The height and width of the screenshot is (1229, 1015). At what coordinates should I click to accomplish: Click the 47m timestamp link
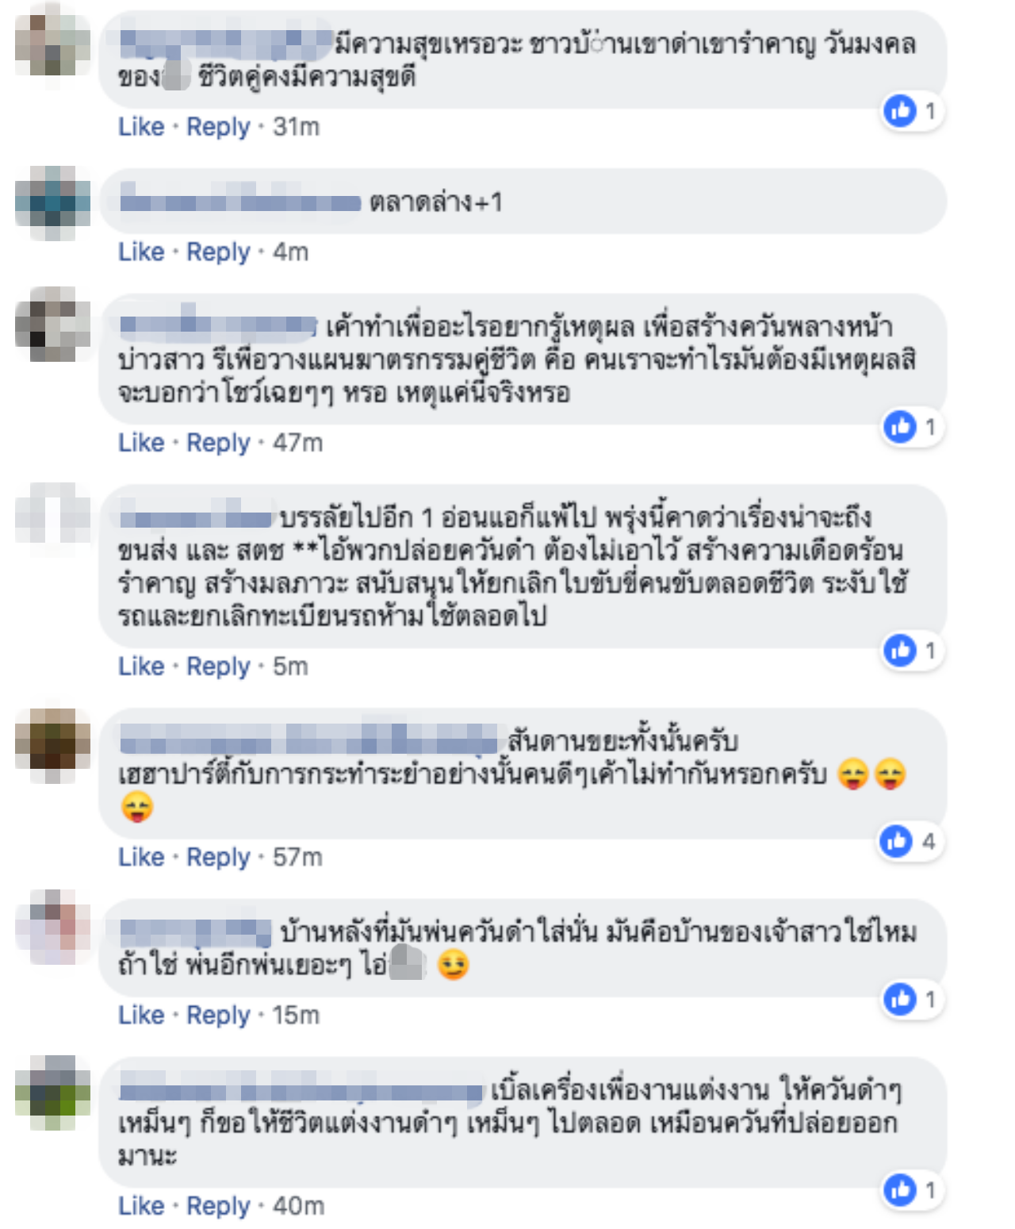click(x=297, y=443)
